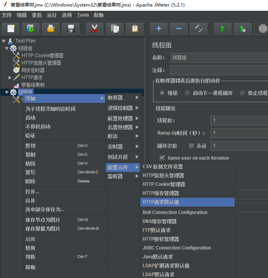Image resolution: width=268 pixels, height=278 pixels.
Task: Expand the HTTP请求 tree node
Action: click(10, 78)
